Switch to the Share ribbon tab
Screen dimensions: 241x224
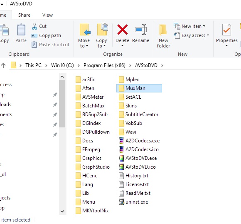[x=24, y=15]
